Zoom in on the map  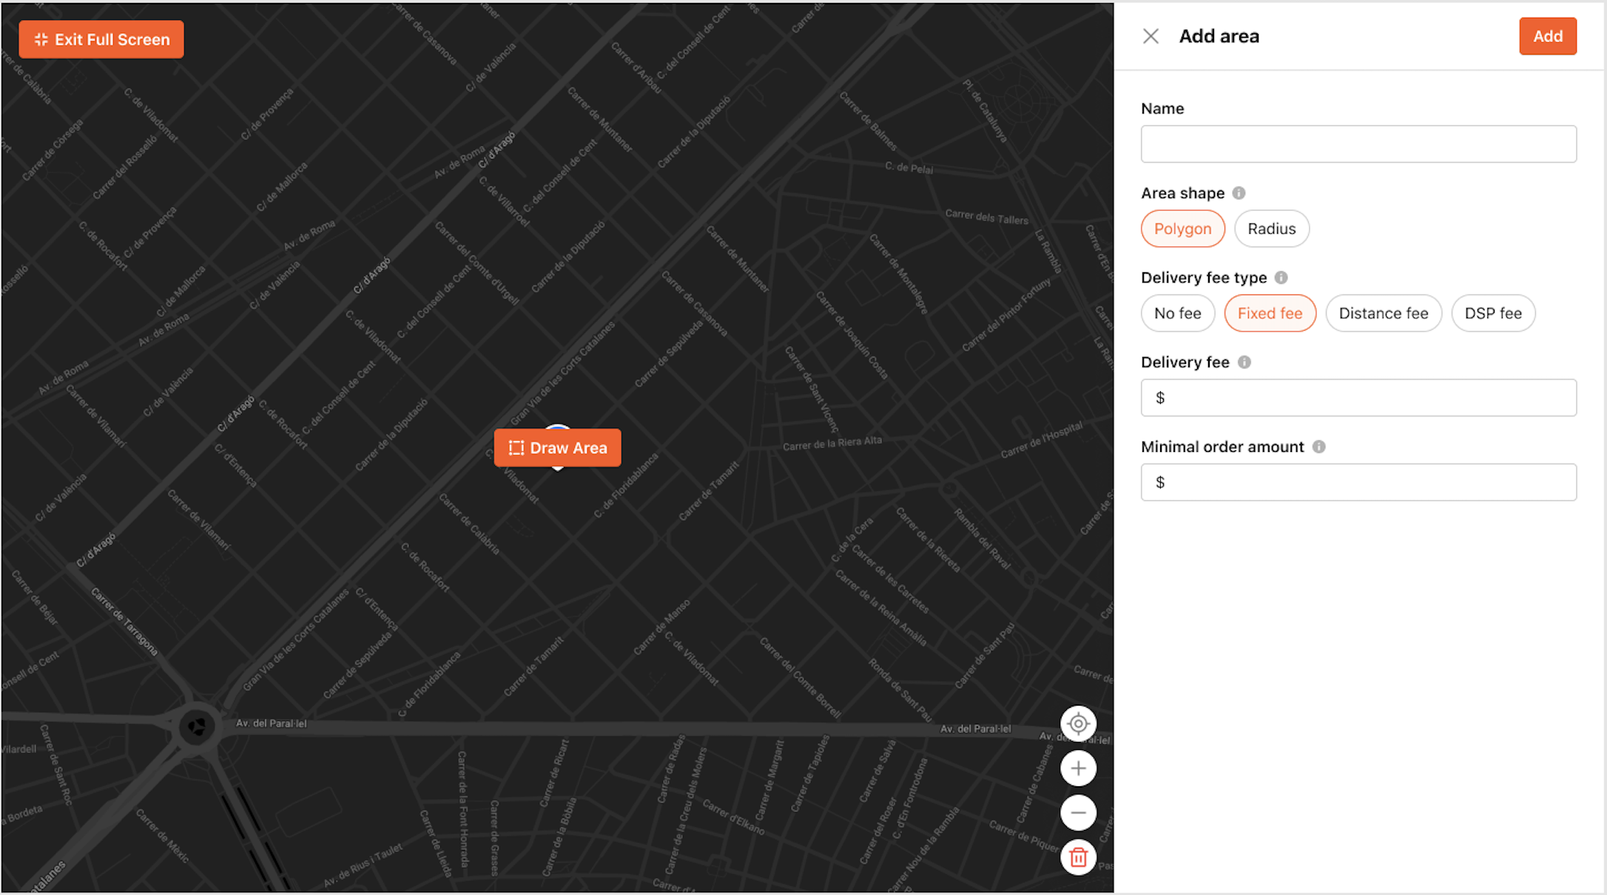[1078, 769]
